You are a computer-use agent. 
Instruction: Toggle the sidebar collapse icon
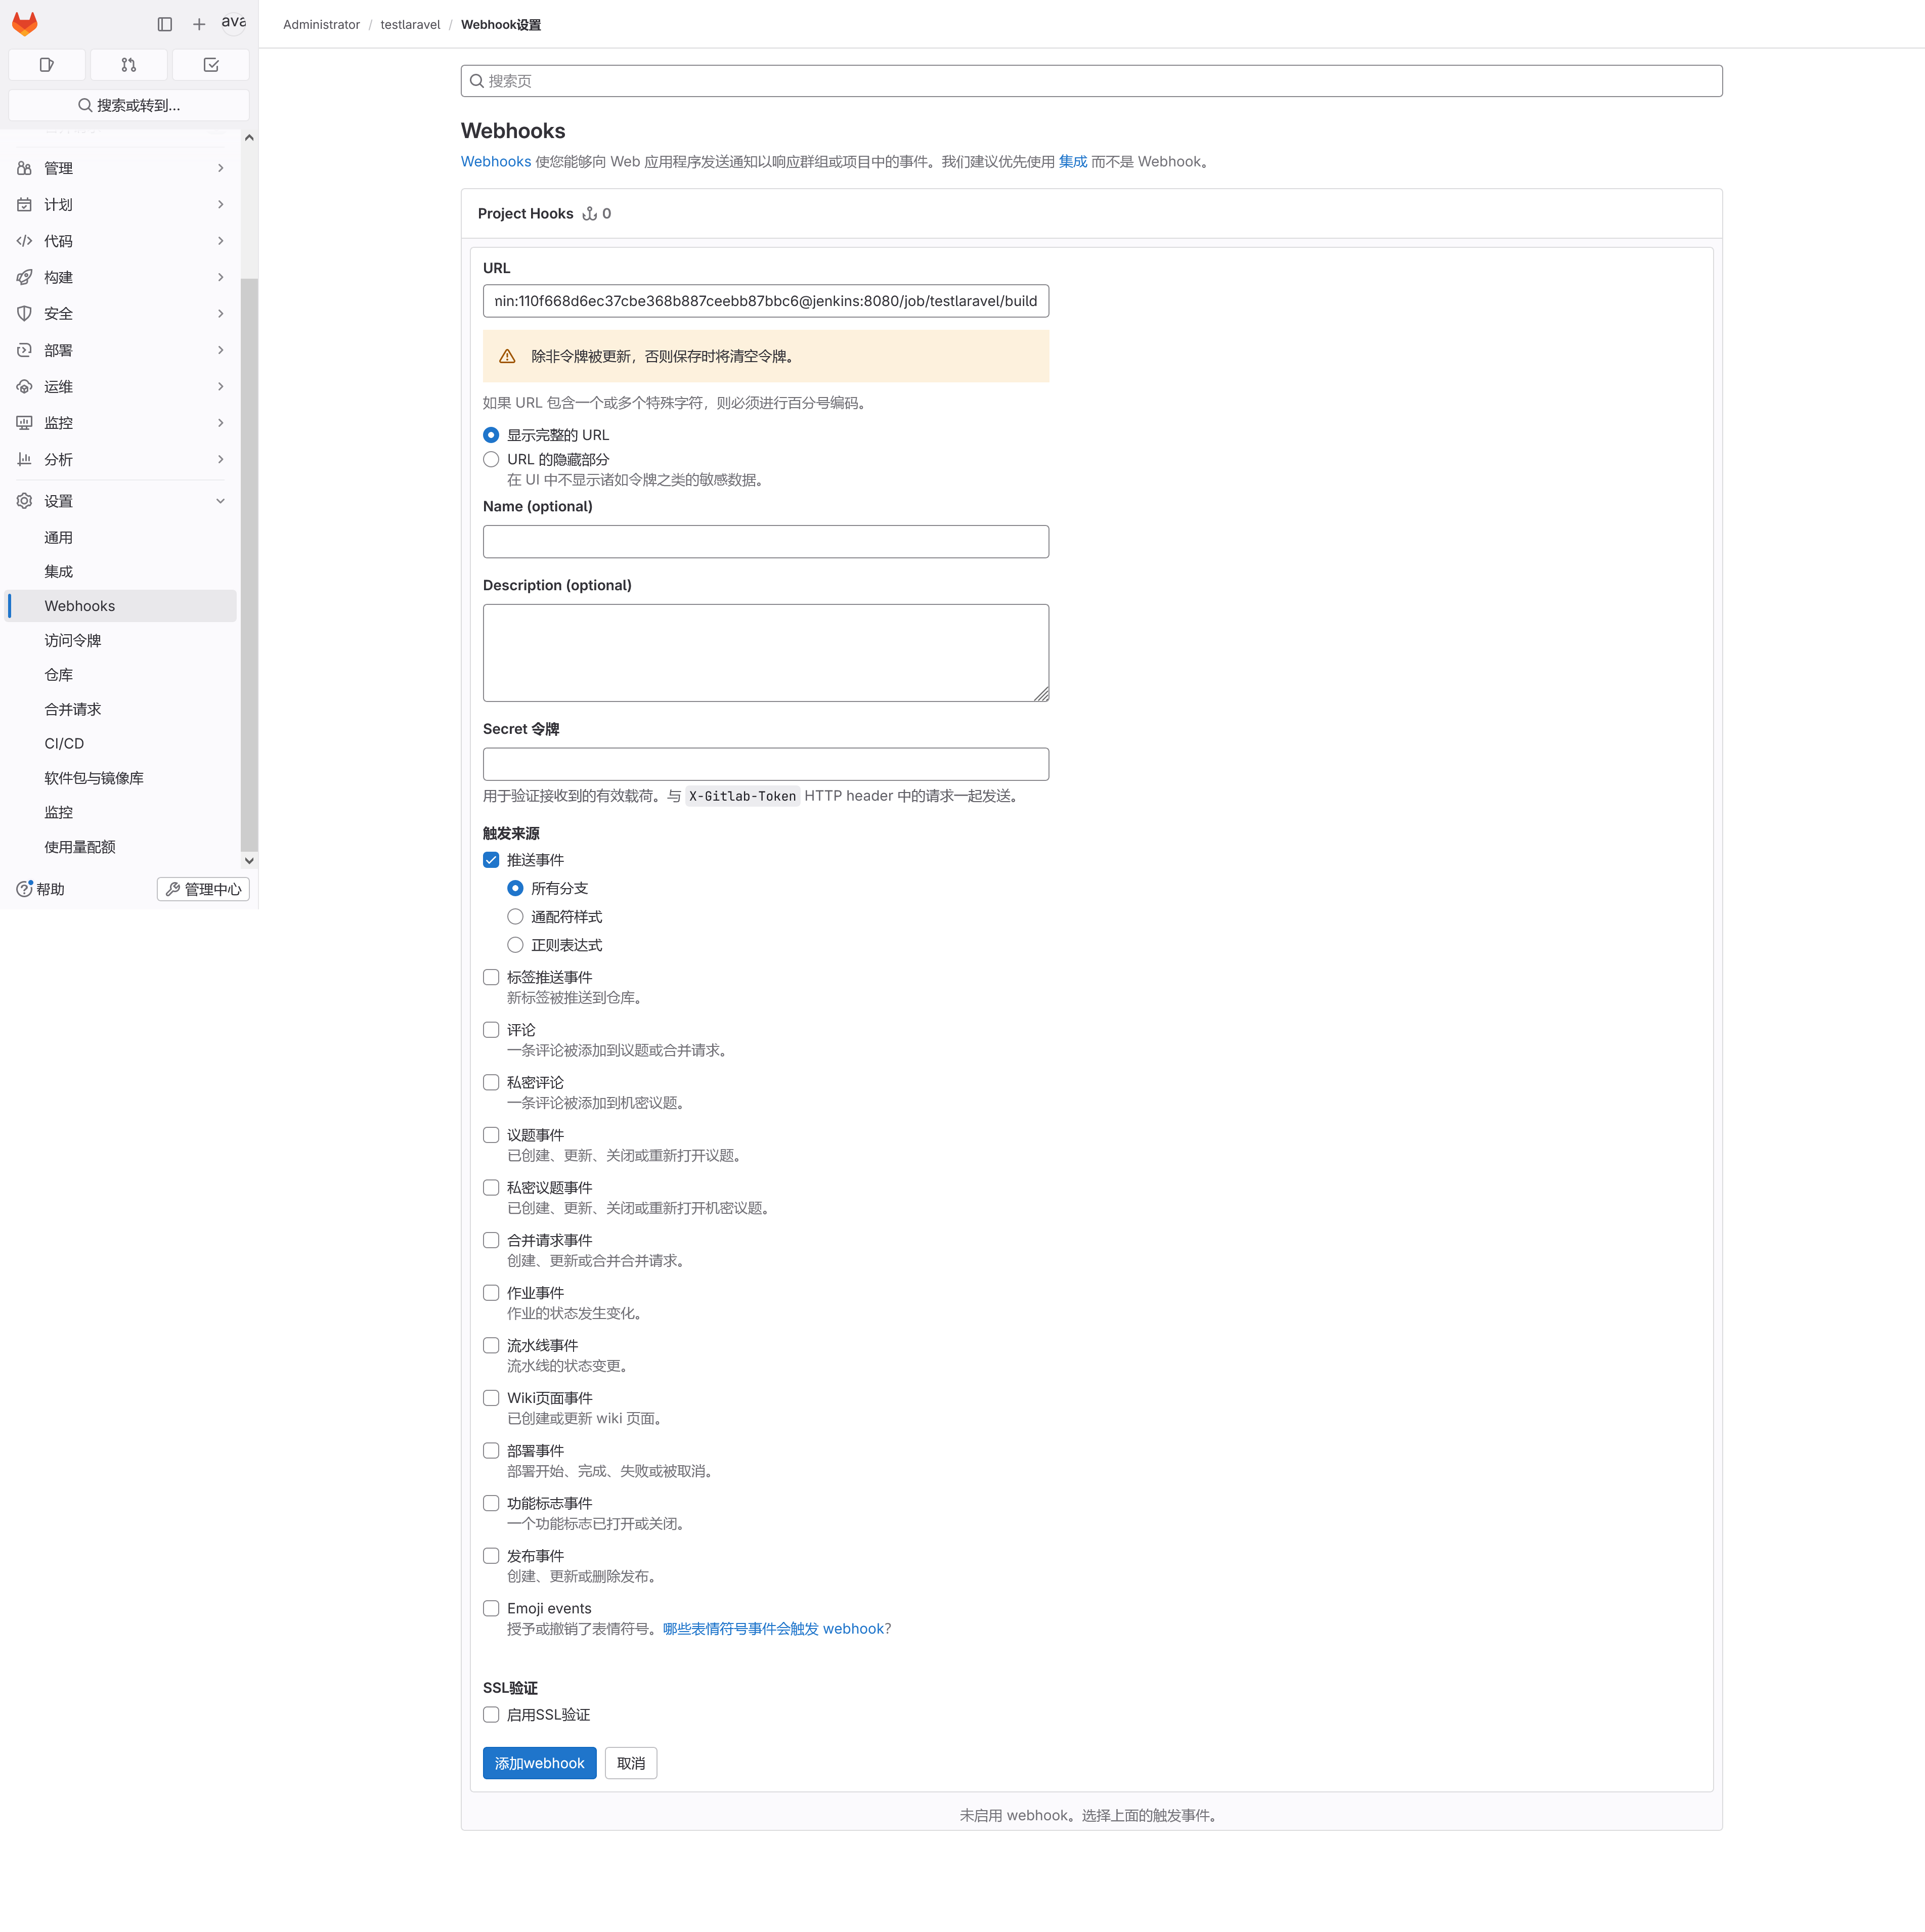(x=165, y=24)
